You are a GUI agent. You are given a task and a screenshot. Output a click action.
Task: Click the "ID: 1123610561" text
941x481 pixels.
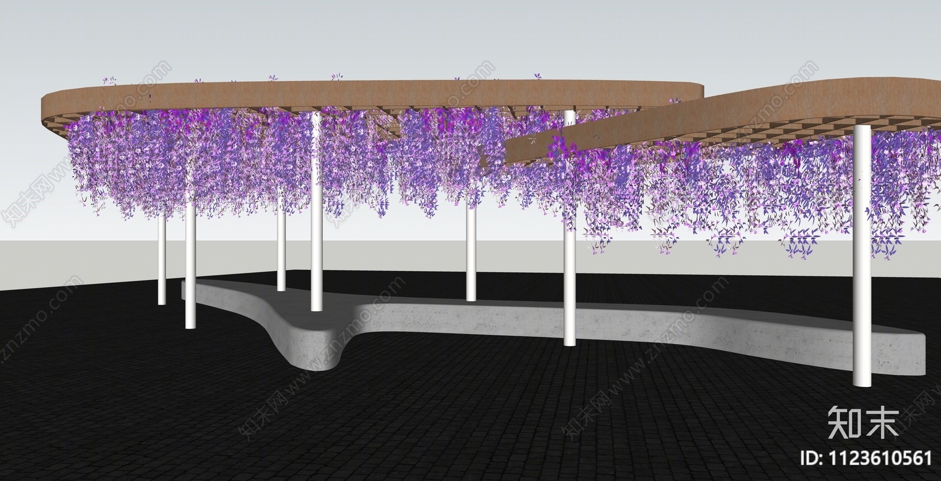click(x=867, y=458)
